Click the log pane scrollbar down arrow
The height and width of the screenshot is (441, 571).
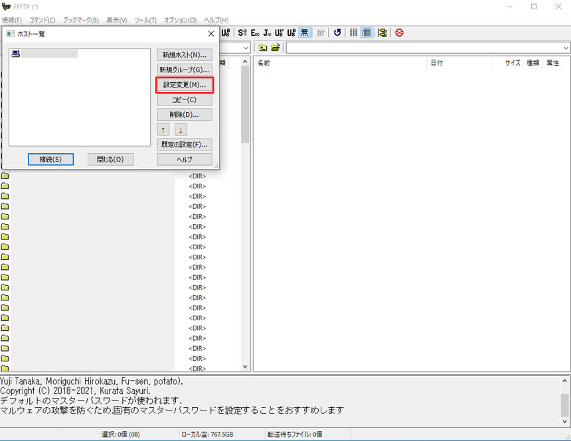565,422
